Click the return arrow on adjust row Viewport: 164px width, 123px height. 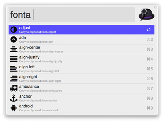coord(149,30)
